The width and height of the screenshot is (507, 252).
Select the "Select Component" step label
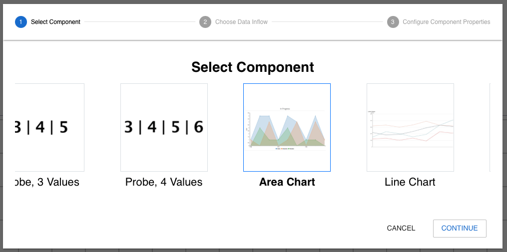(x=55, y=22)
